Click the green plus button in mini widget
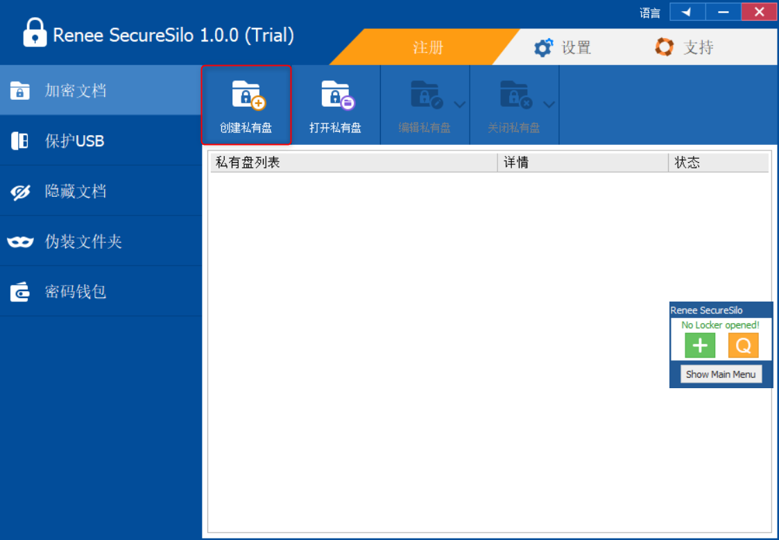This screenshot has height=540, width=779. tap(700, 345)
